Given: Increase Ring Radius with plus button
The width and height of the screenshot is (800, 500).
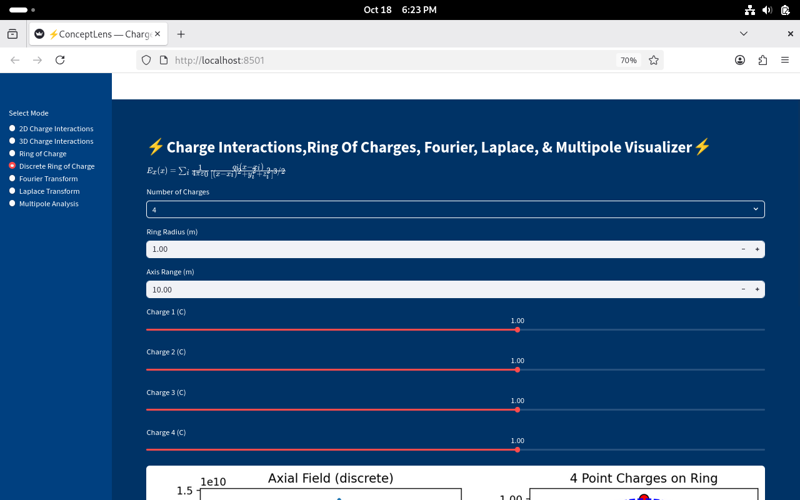Looking at the screenshot, I should coord(757,249).
